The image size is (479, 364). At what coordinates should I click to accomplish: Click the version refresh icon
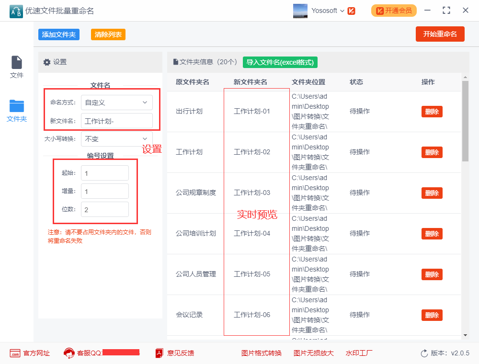click(424, 353)
